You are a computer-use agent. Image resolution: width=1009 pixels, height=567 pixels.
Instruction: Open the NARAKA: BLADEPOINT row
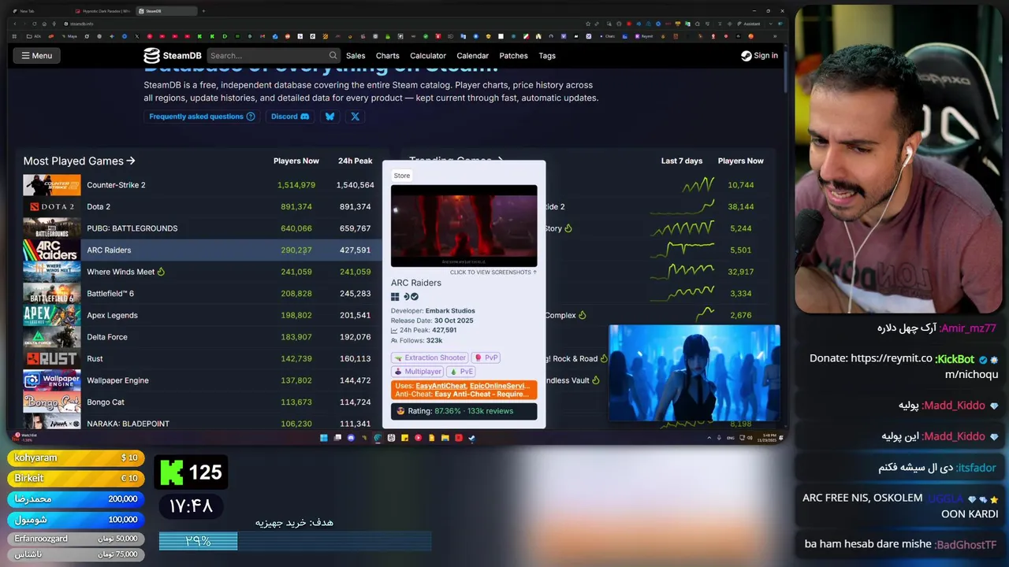click(202, 423)
